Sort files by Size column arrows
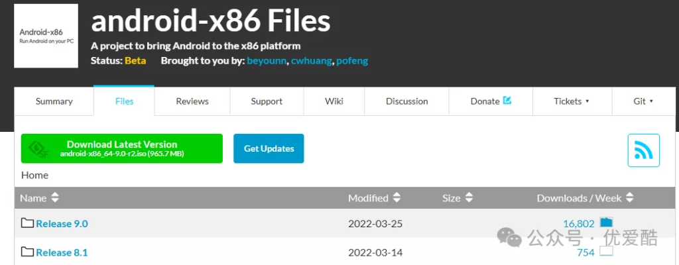Screen dimensions: 679x265 468,198
